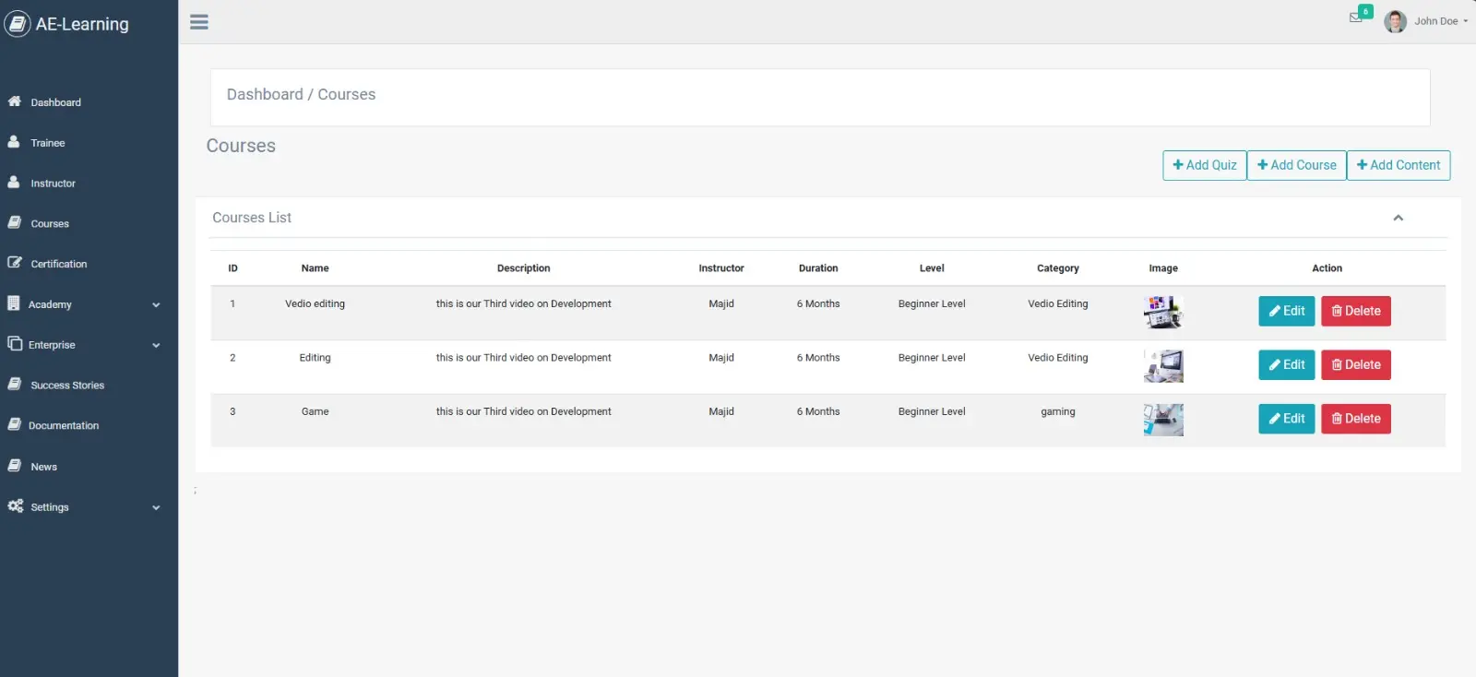This screenshot has height=677, width=1476.
Task: Click the Trainee user icon in sidebar
Action: (x=14, y=142)
